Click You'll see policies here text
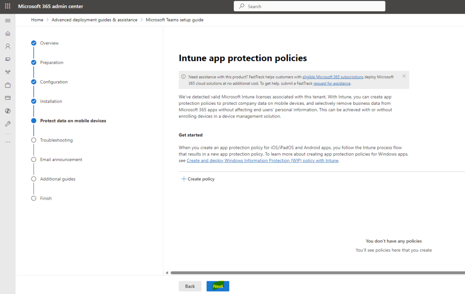Image resolution: width=465 pixels, height=294 pixels. (x=394, y=250)
